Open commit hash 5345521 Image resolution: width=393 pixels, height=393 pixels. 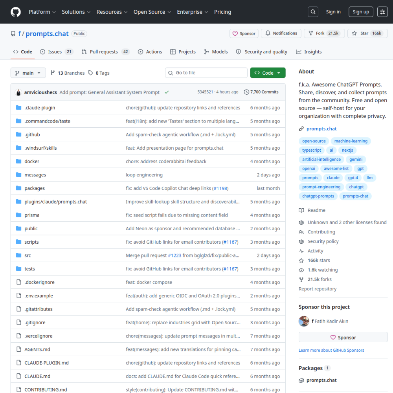(205, 92)
